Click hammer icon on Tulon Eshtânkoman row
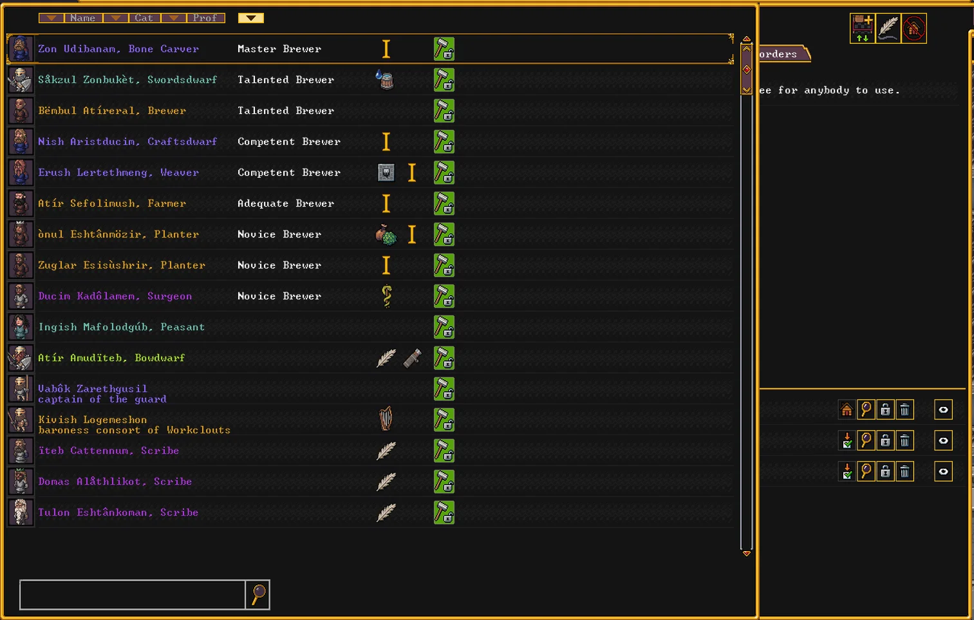Viewport: 974px width, 620px height. coord(444,512)
